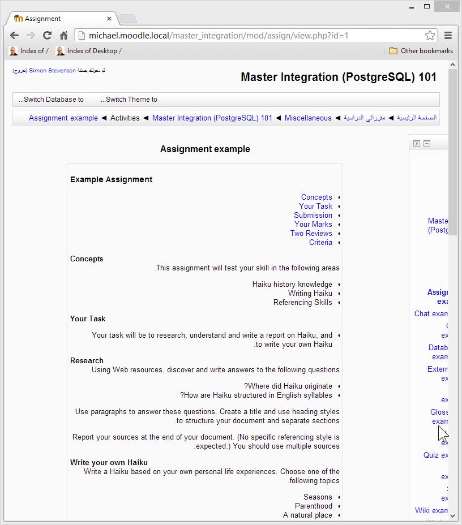This screenshot has width=462, height=525.
Task: Open the Glossary example link in the side block
Action: 439,416
